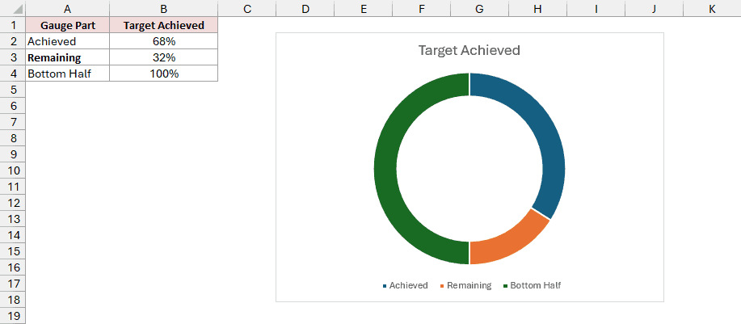This screenshot has height=324, width=741.
Task: Select row 5 header
Action: (13, 90)
